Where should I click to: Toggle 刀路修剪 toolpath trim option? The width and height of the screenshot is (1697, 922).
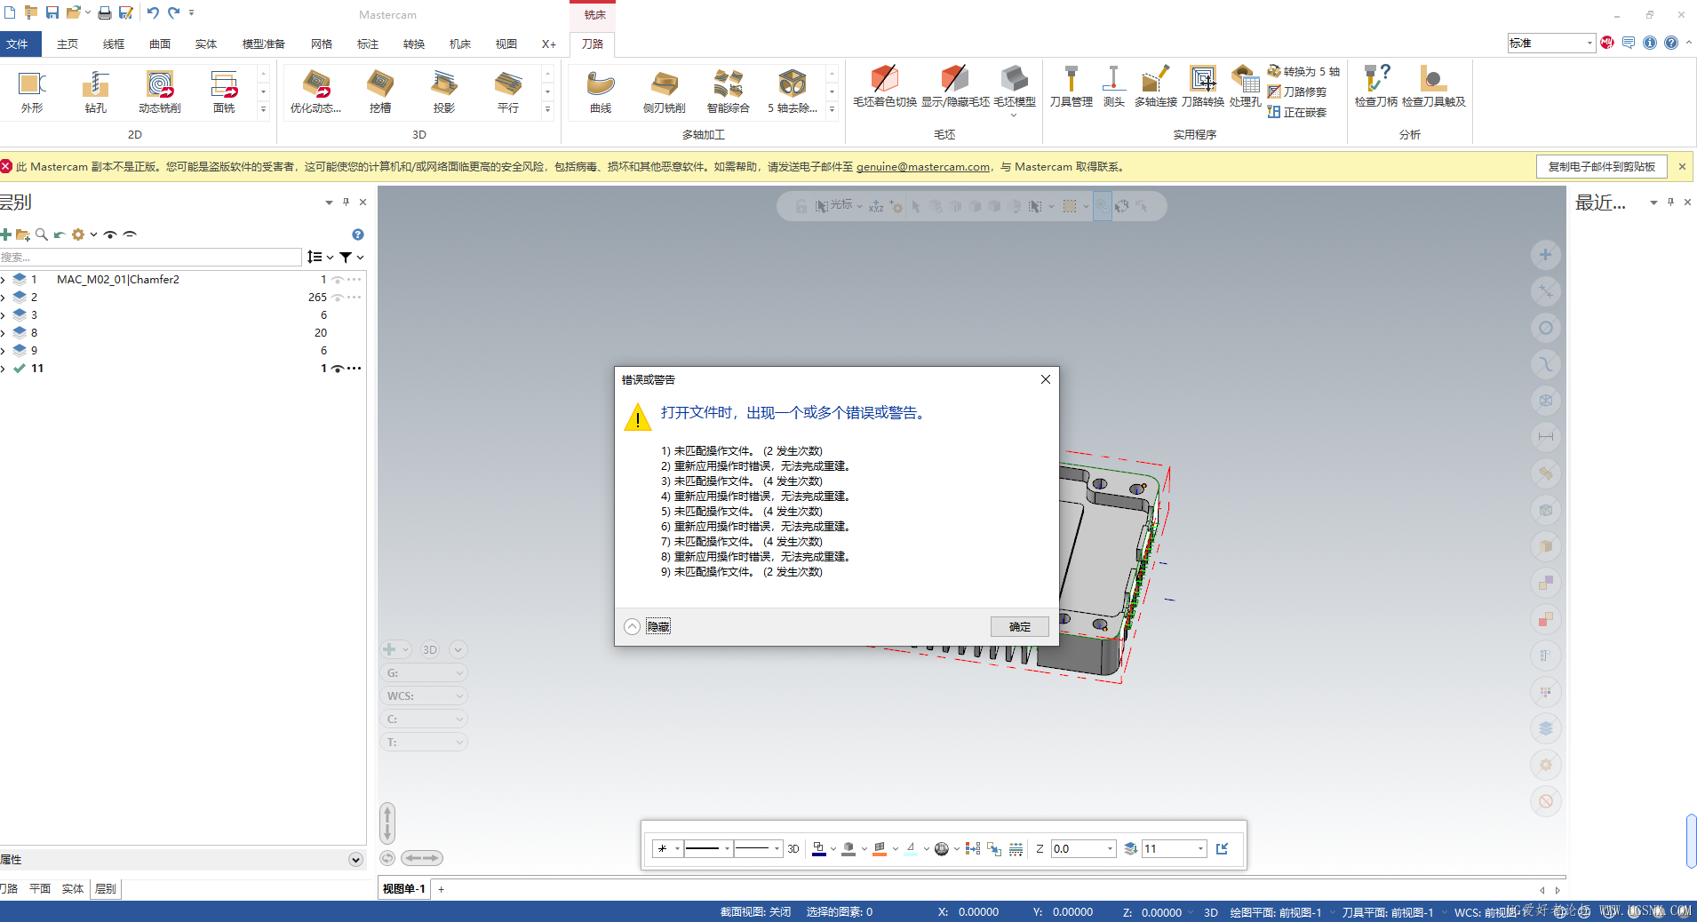[x=1297, y=91]
